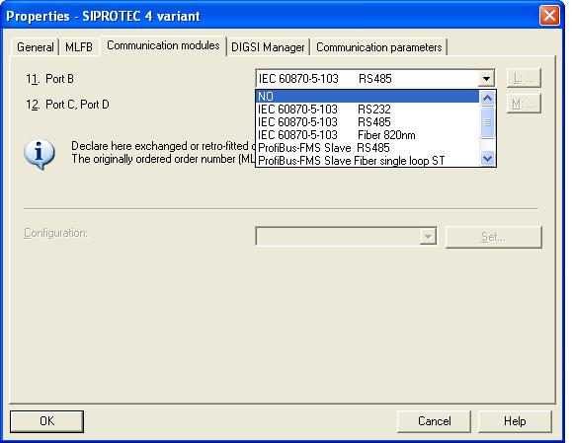Viewport: 572px width, 443px height.
Task: Go to Communication parameters tab
Action: coord(378,47)
